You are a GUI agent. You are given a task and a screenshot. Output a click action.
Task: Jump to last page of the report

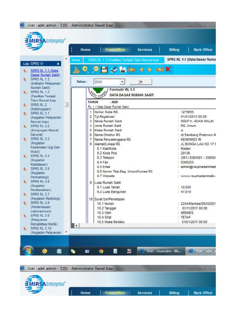(x=159, y=70)
